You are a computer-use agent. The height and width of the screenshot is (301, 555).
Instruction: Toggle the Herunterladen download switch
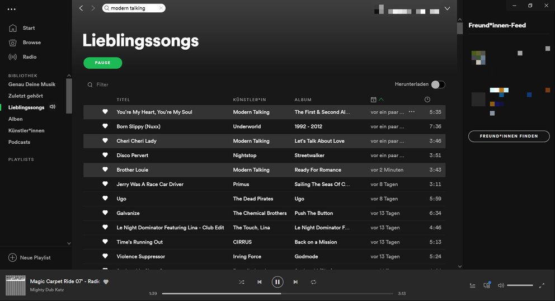point(438,84)
